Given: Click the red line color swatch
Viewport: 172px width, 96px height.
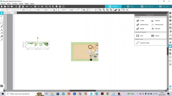Looking at the screenshot, I should coord(7,10).
